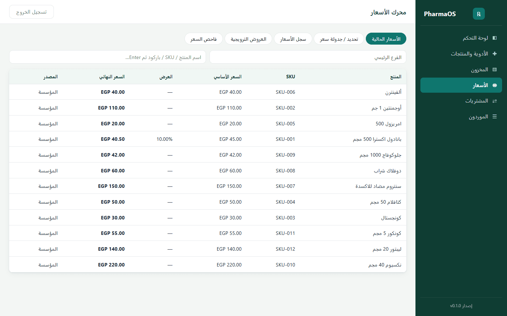Select the الأسعار sidebar item
The image size is (507, 316).
coord(461,85)
